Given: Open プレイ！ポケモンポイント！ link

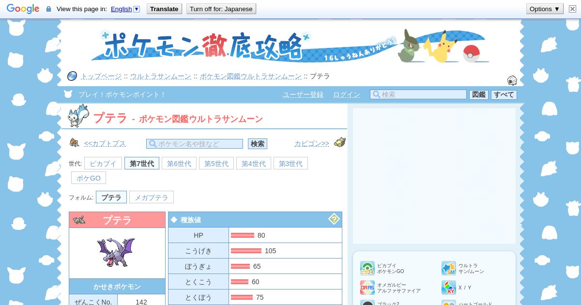Looking at the screenshot, I should [x=122, y=94].
